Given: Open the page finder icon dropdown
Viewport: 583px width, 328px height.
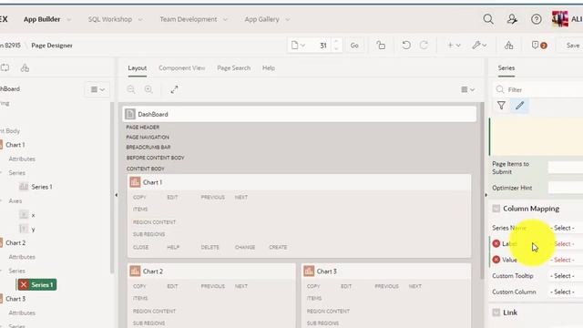Looking at the screenshot, I should click(x=298, y=46).
